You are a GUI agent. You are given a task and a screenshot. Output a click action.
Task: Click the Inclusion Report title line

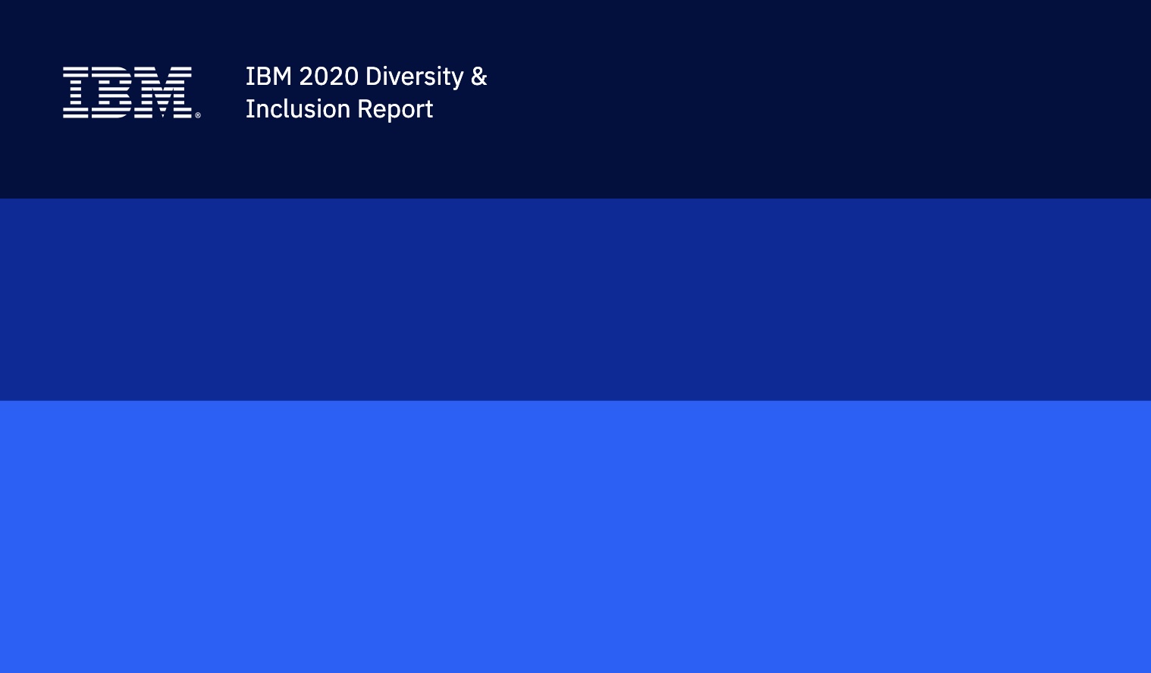click(339, 109)
